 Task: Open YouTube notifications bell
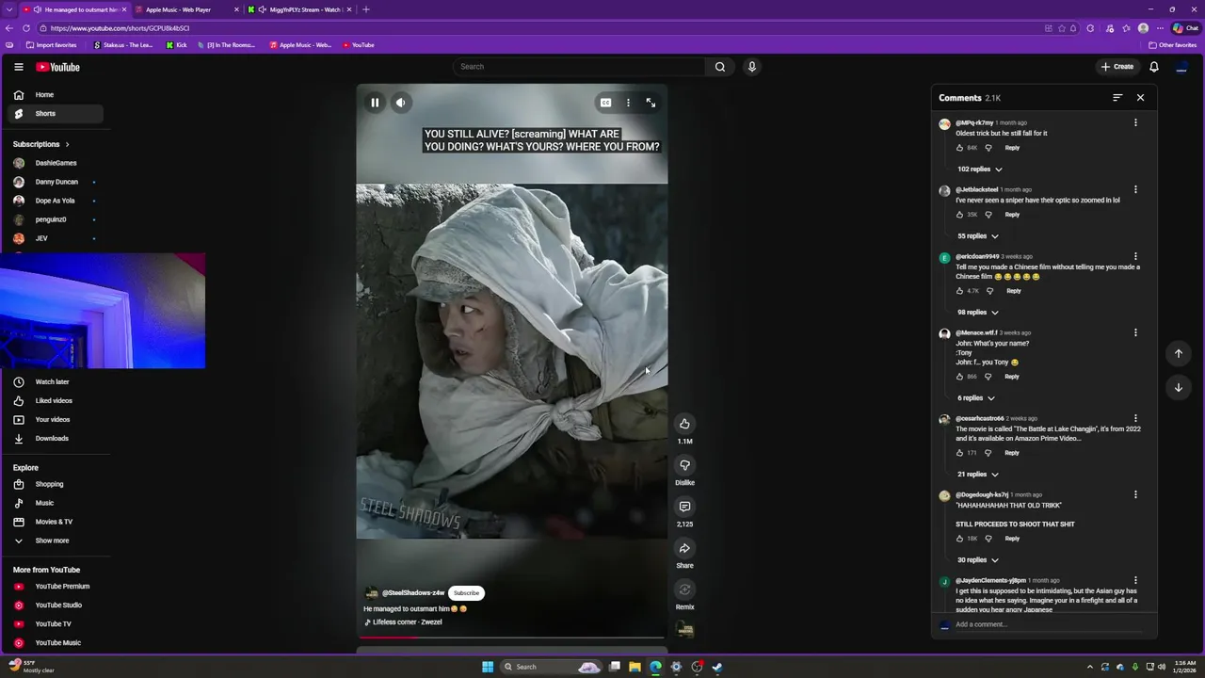(1154, 67)
